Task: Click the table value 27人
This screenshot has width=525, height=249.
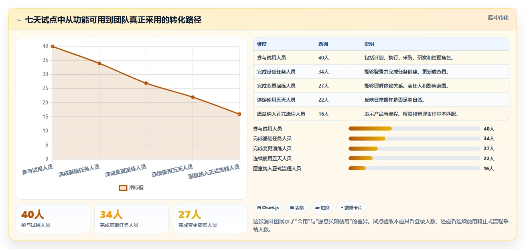Action: click(324, 86)
